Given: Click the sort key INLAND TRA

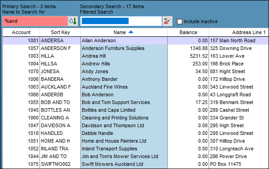Looking at the screenshot, I should [55, 149].
